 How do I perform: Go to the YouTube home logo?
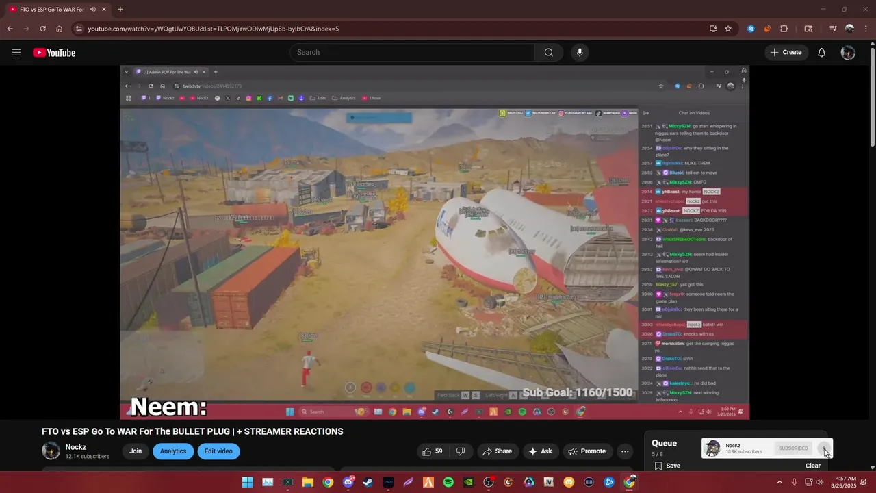(54, 53)
